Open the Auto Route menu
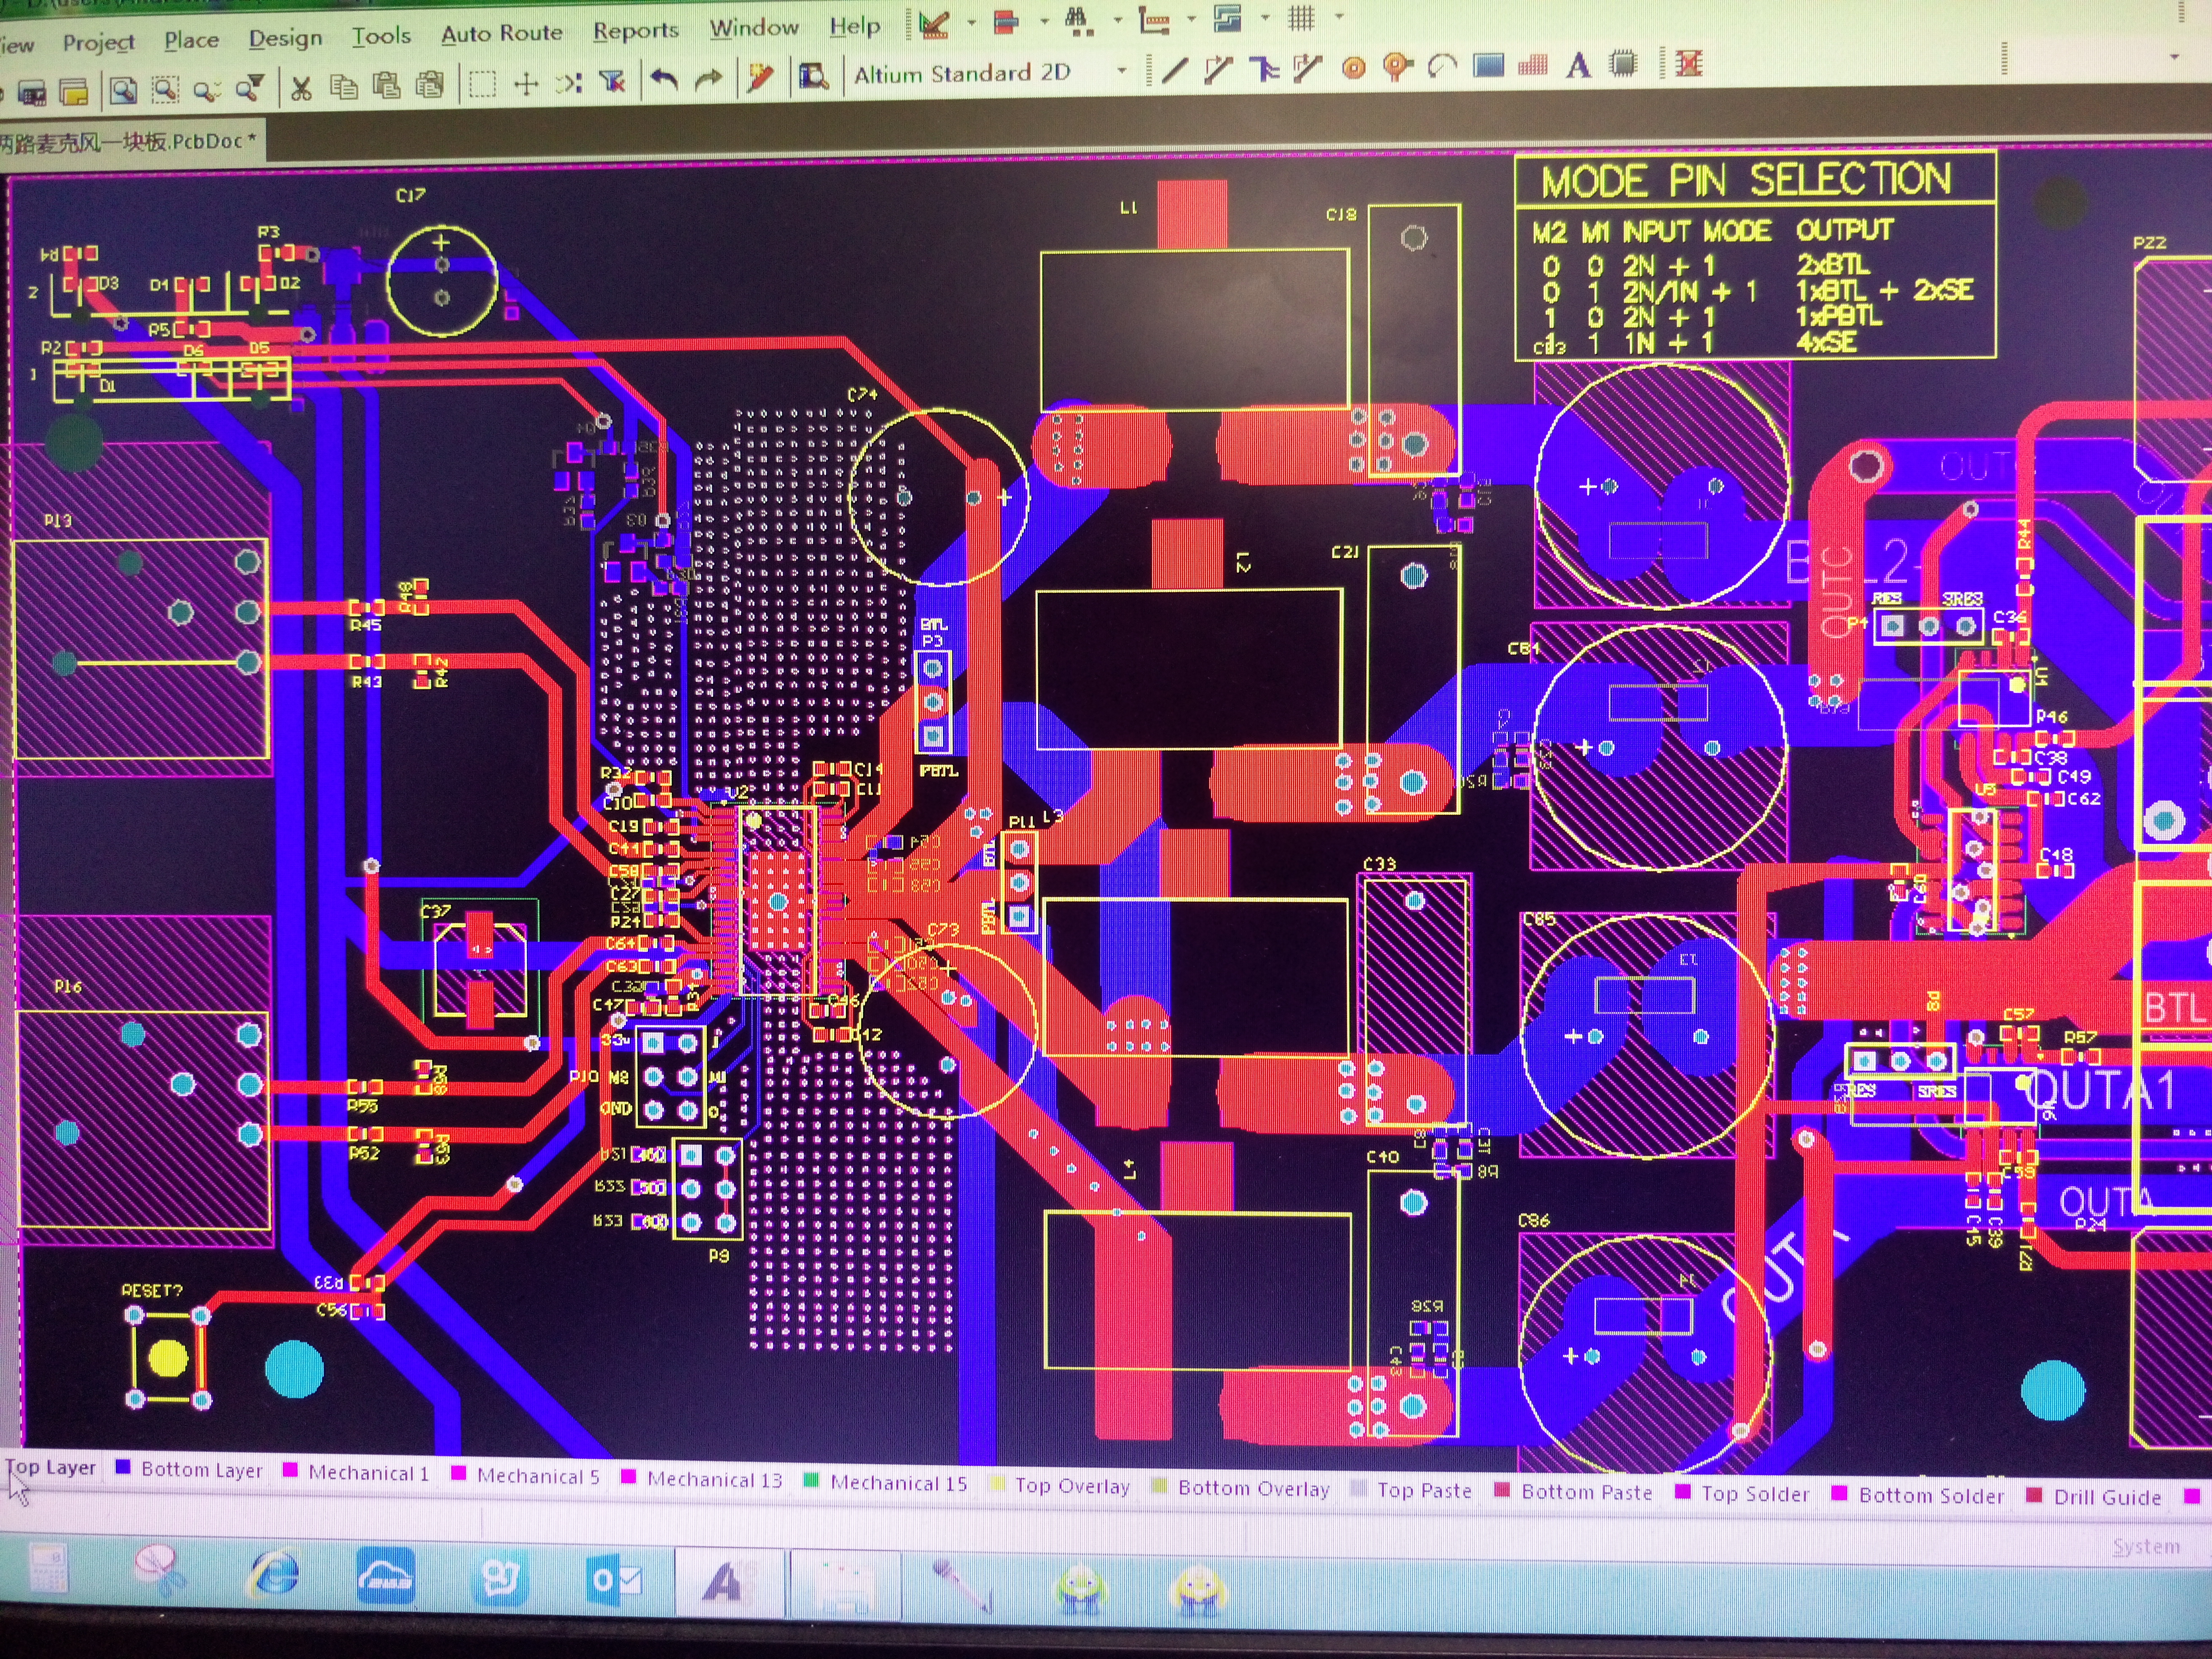2212x1659 pixels. click(501, 33)
